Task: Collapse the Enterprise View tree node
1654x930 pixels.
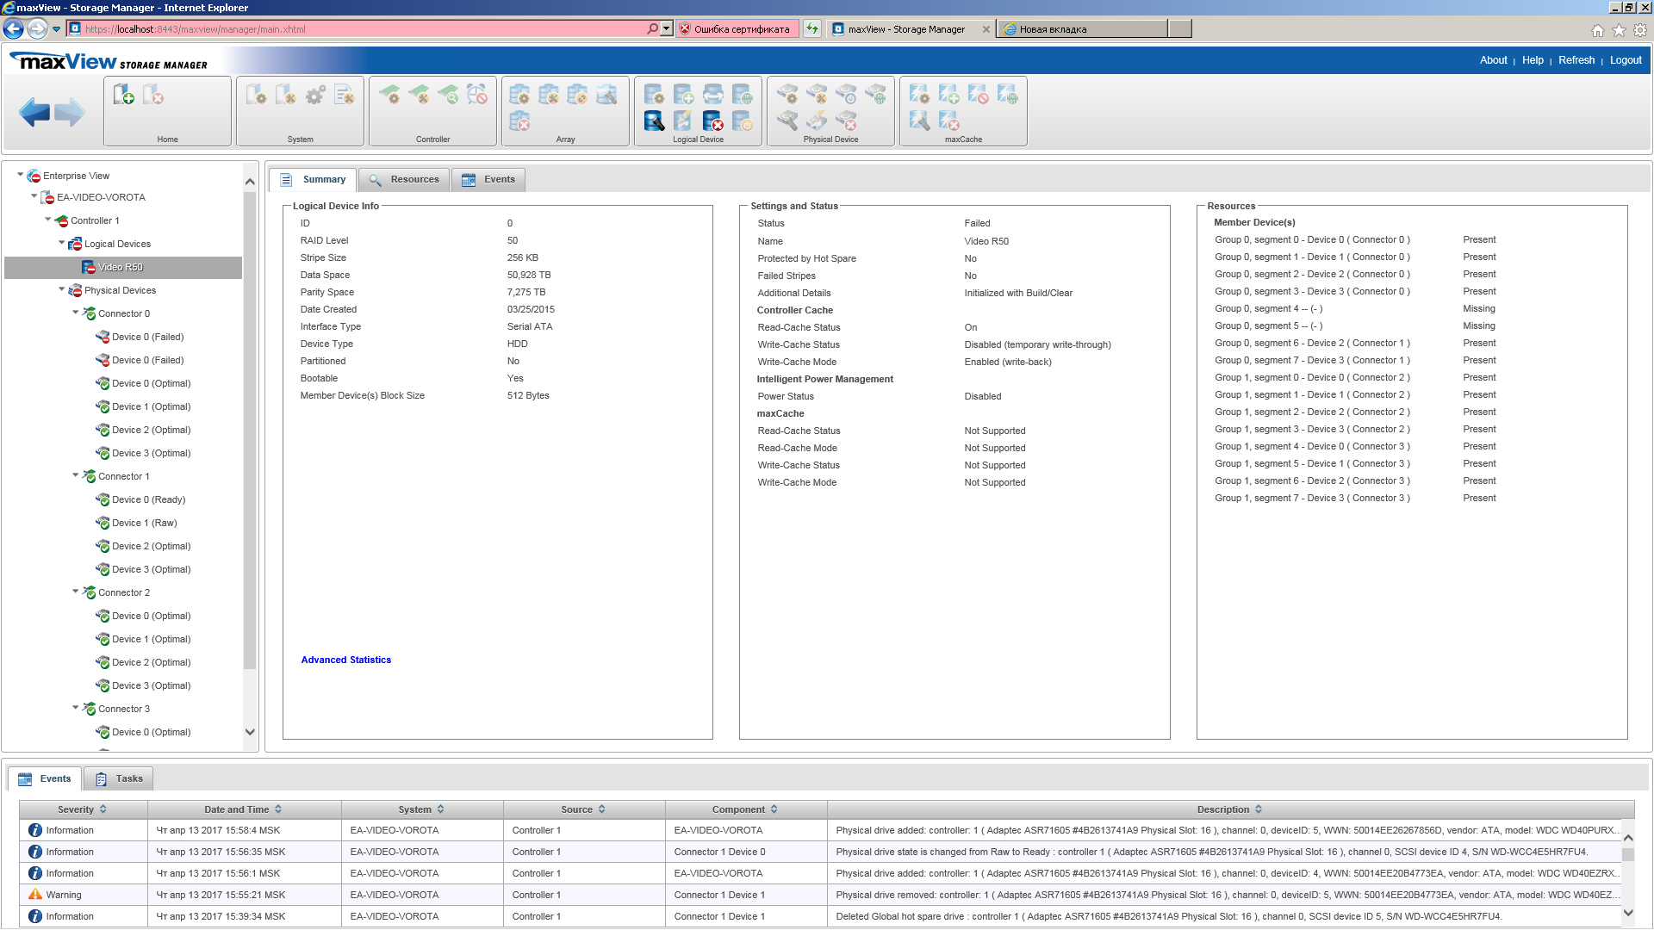Action: pyautogui.click(x=21, y=174)
